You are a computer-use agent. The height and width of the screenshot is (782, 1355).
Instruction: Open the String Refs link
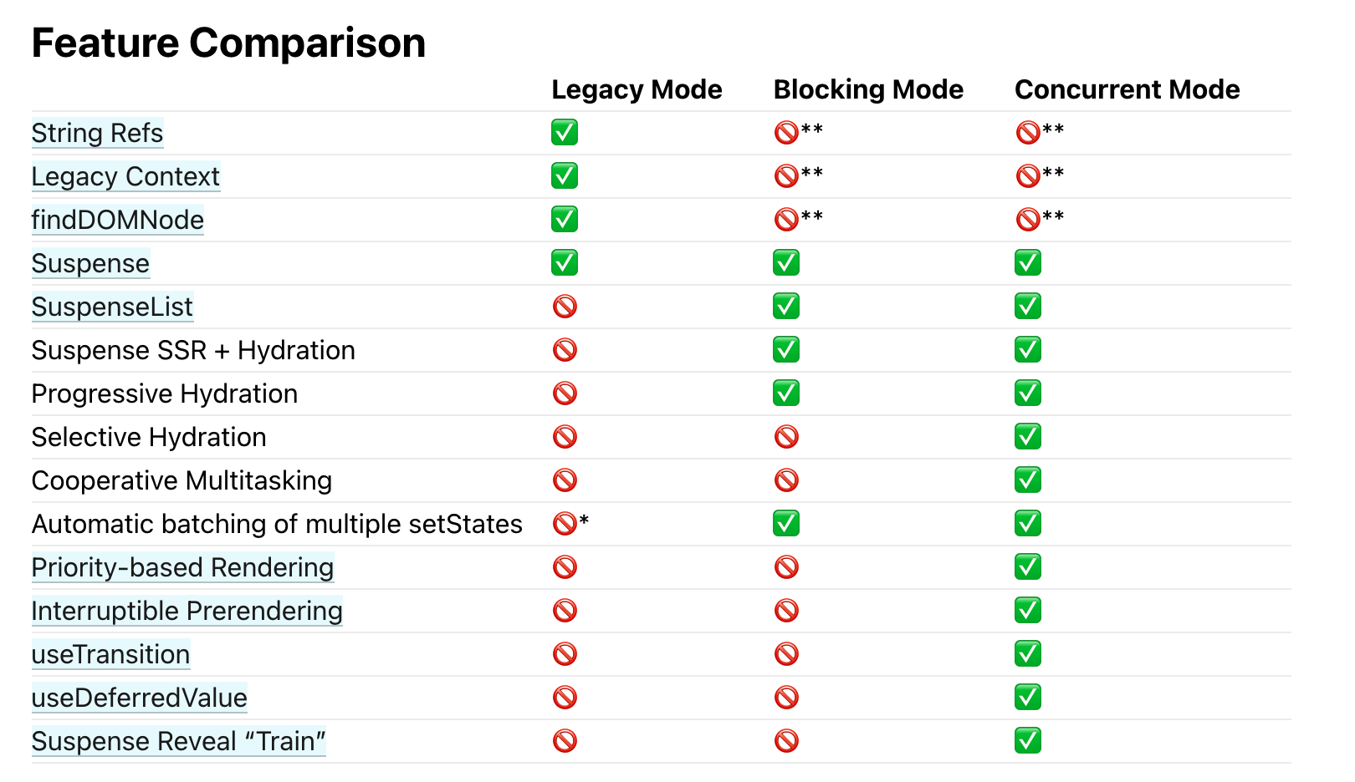(x=97, y=134)
